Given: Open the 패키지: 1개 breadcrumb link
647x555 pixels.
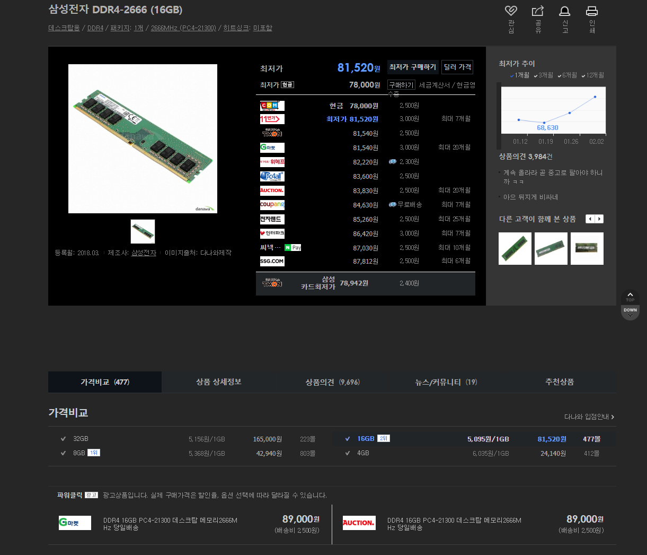Looking at the screenshot, I should 127,28.
